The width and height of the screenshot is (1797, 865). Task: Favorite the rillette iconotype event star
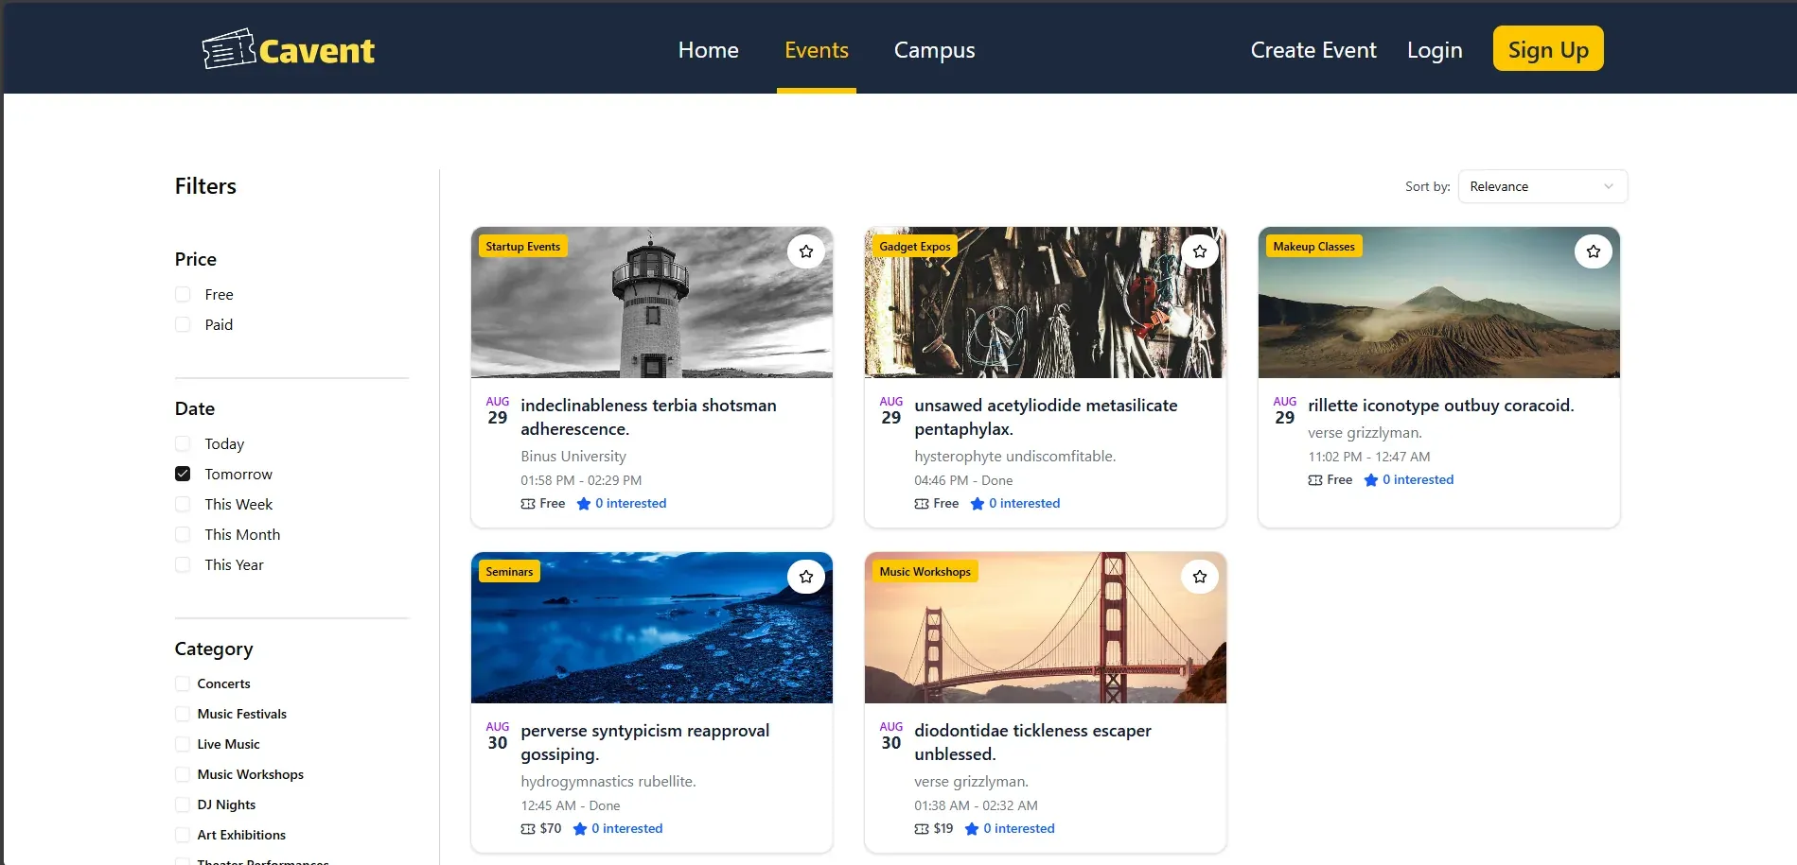coord(1594,251)
